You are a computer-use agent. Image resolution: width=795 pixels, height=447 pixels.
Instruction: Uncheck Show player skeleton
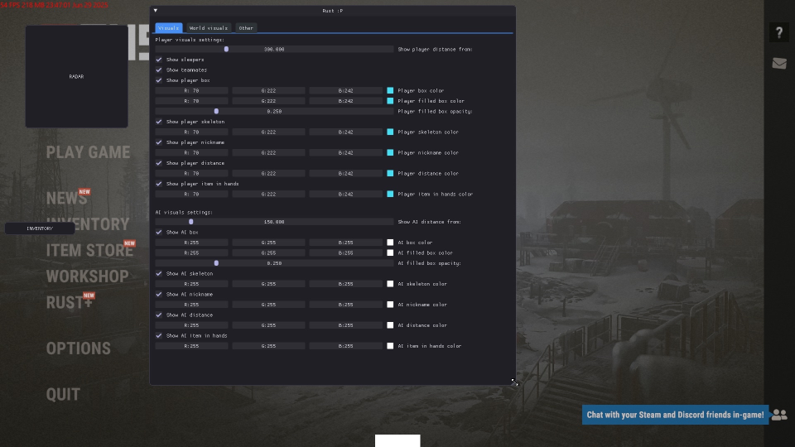tap(159, 122)
